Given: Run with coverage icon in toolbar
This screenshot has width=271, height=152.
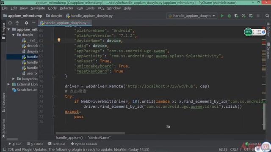Looking at the screenshot, I should point(236,16).
